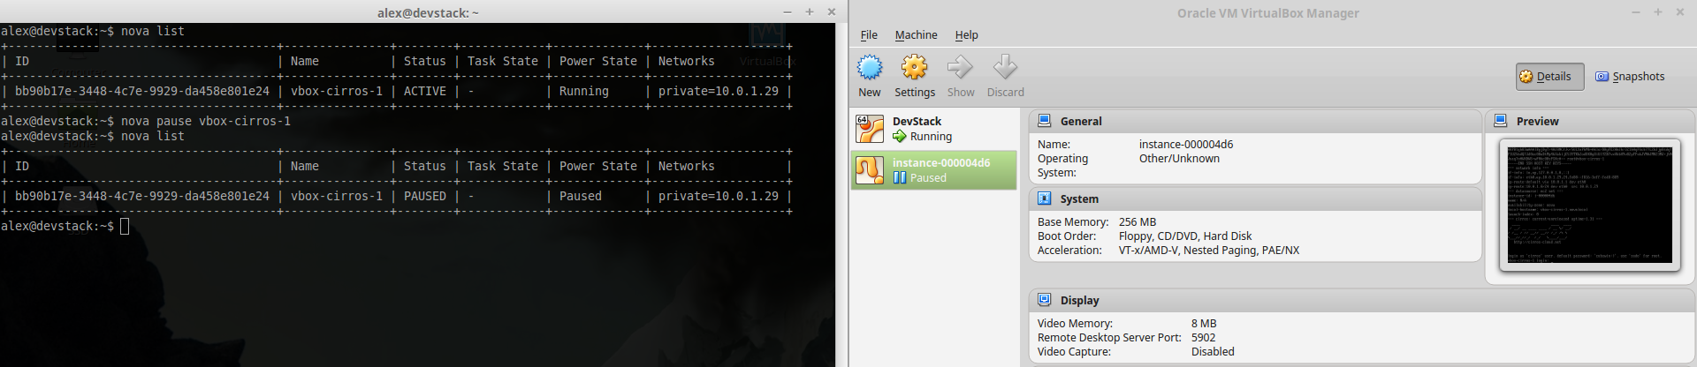Collapse the System section header
This screenshot has height=367, width=1697.
(x=1079, y=199)
